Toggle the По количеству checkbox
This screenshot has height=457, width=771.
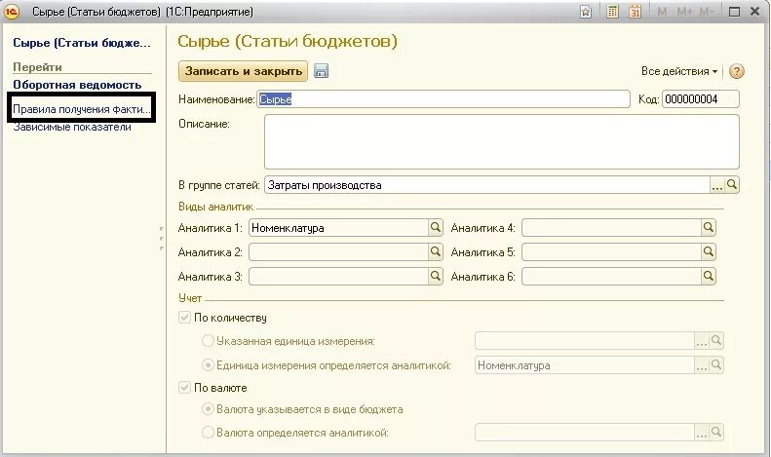click(185, 318)
